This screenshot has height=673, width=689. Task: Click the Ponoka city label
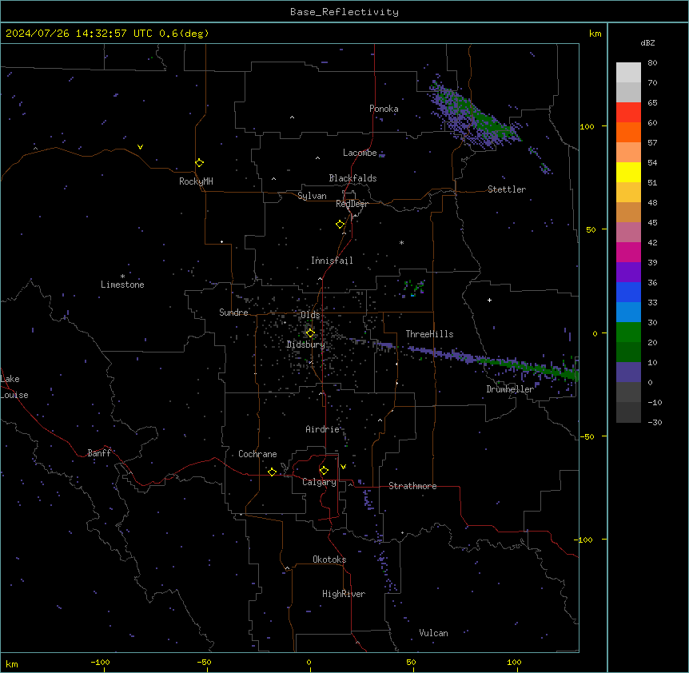384,109
